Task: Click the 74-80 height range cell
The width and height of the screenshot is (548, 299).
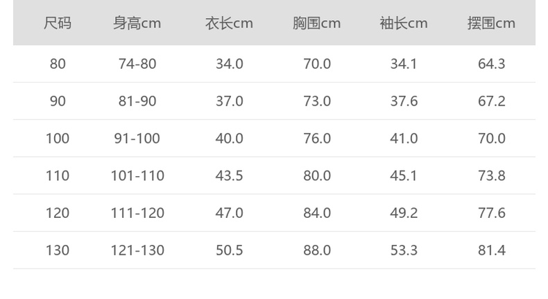Action: pos(137,64)
